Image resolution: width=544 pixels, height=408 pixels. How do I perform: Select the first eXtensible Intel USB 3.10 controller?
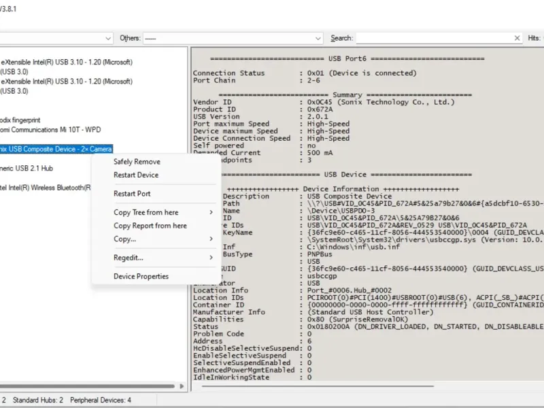[x=66, y=62]
